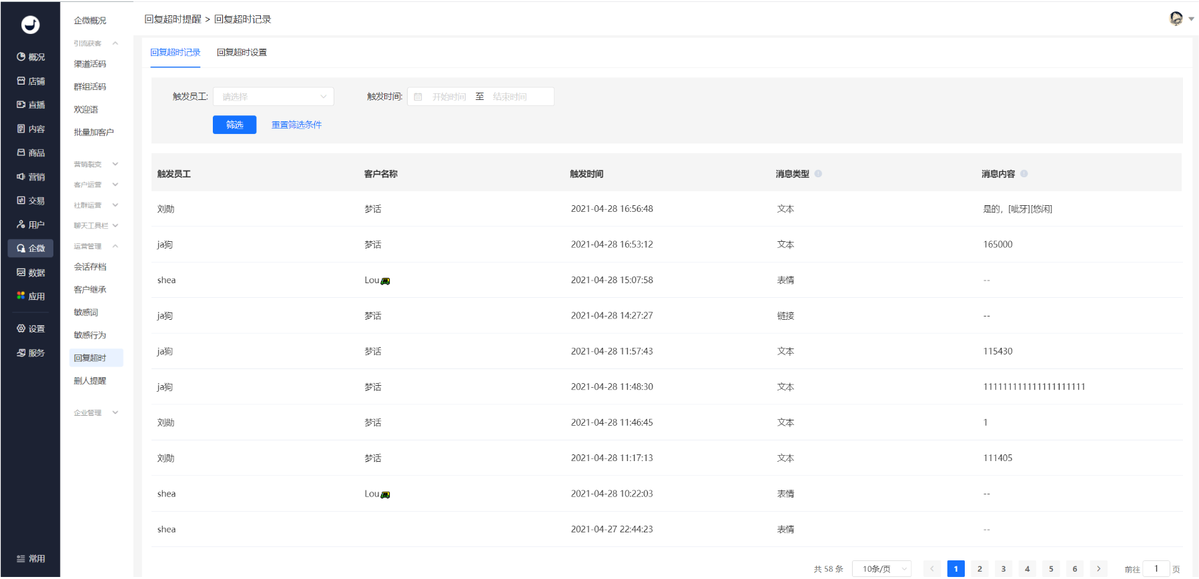Select the 回复超时记录 tab
1199x579 pixels.
coord(175,53)
